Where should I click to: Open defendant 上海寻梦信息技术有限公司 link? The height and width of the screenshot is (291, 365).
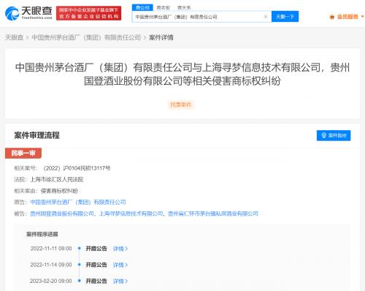coord(131,213)
